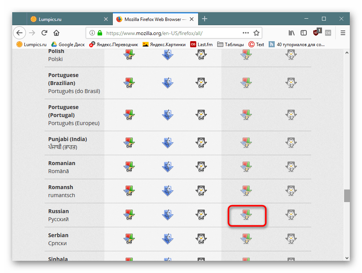The width and height of the screenshot is (362, 273).
Task: Download Romanian Linux 32-bit build
Action: 291,167
